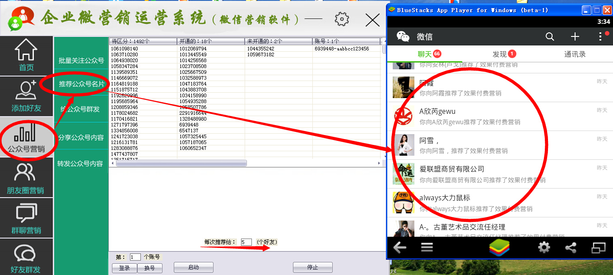Open the chat named 爱联盟商贸有限公司
613x275 pixels.
click(500, 174)
